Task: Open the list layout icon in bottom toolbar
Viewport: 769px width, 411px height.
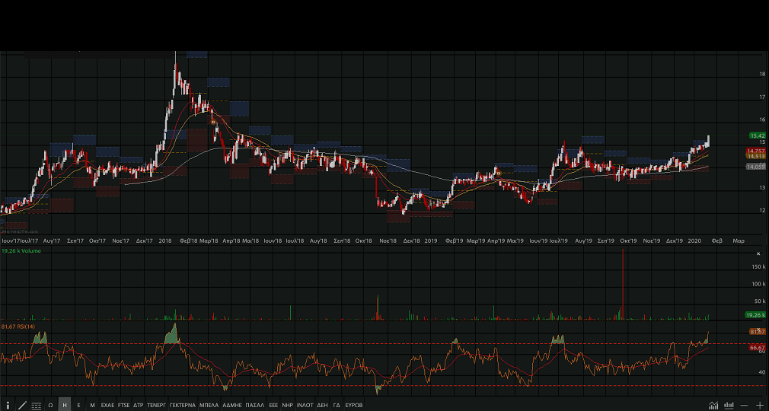Action: 36,405
